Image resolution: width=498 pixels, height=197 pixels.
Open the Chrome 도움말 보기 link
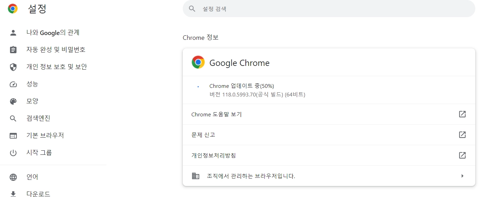point(216,114)
